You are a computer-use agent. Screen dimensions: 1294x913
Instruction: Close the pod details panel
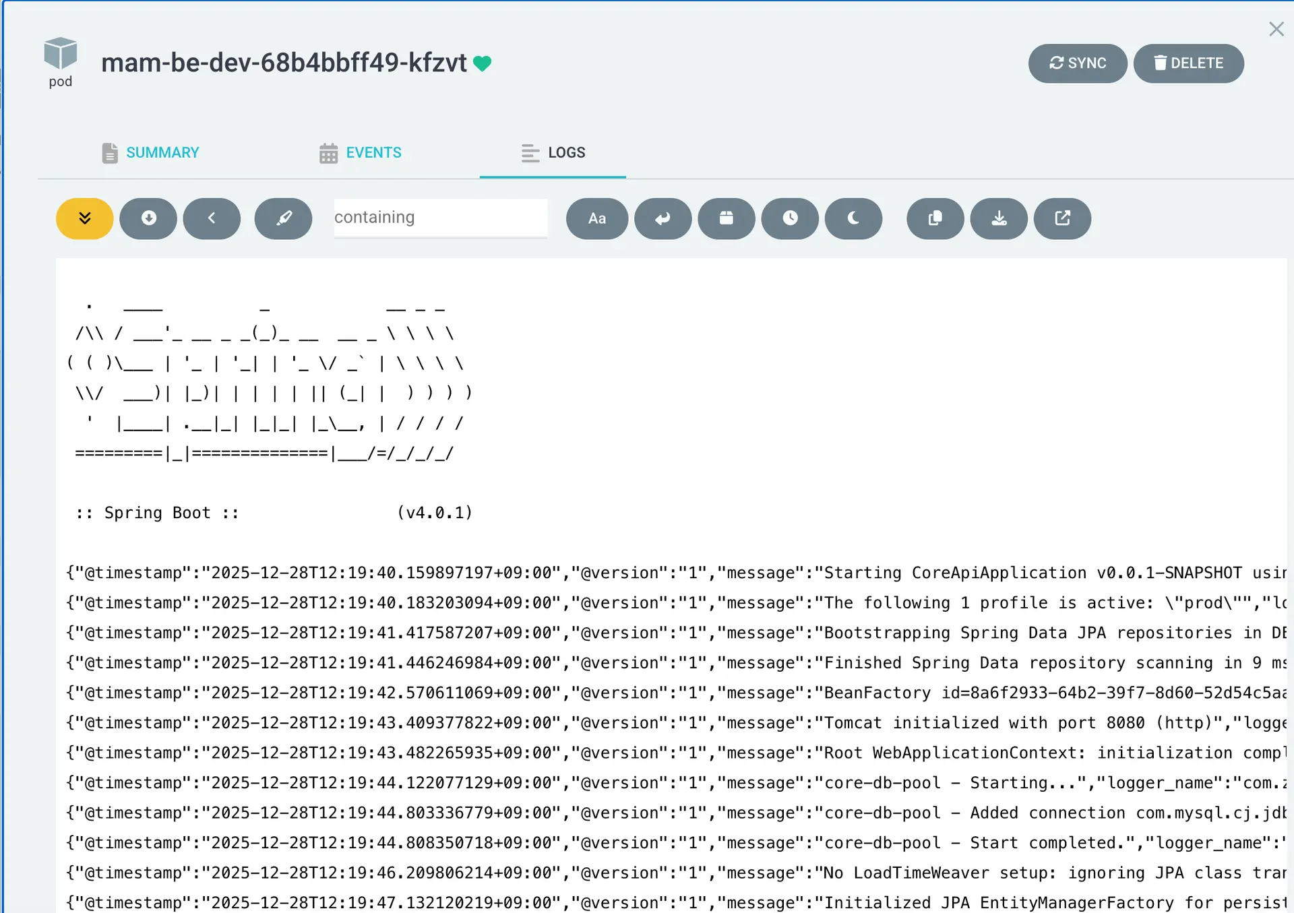1276,29
